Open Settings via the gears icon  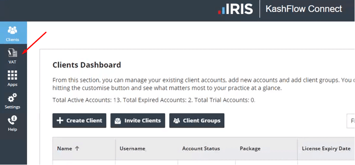(x=13, y=98)
